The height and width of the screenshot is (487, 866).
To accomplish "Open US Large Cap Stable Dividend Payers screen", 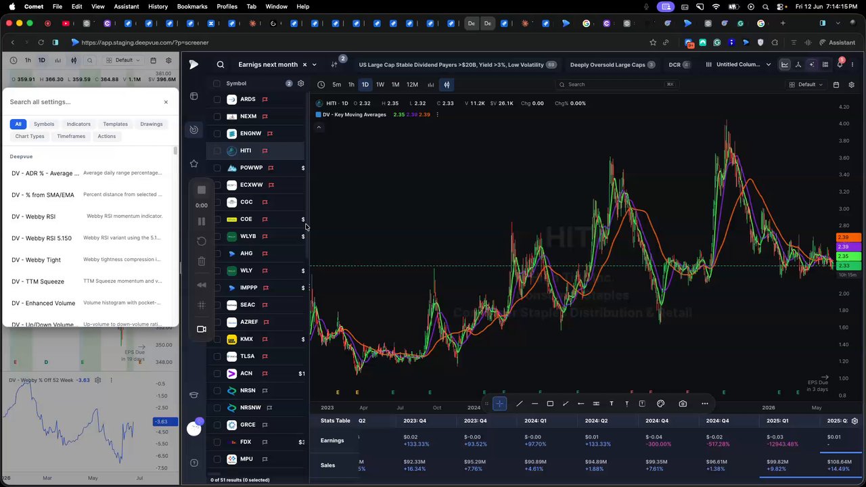I will 457,65.
